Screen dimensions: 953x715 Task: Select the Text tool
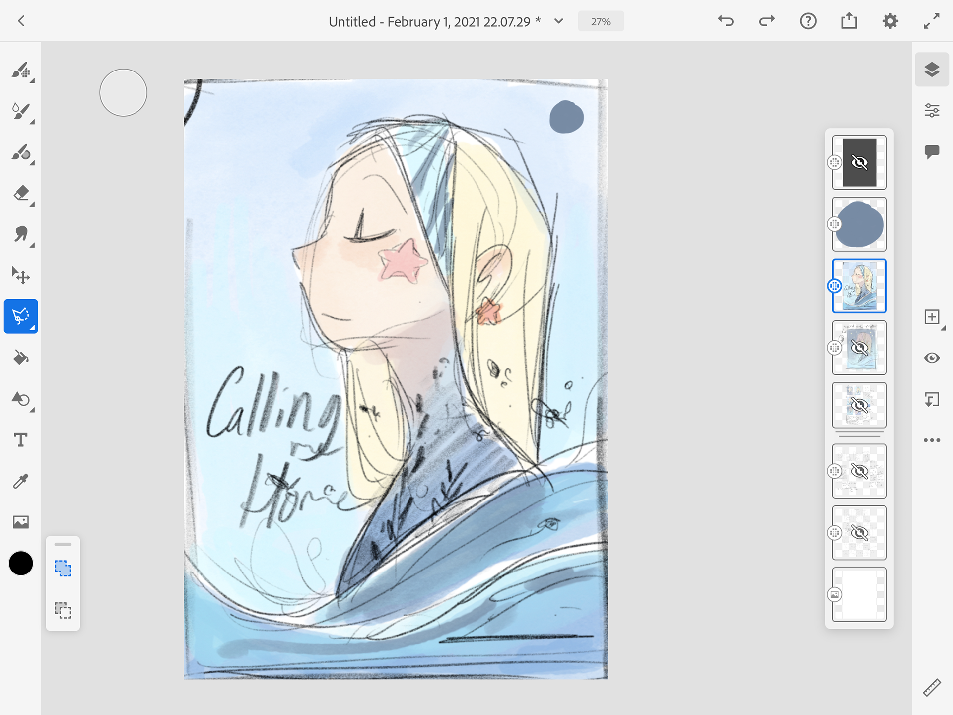click(21, 440)
